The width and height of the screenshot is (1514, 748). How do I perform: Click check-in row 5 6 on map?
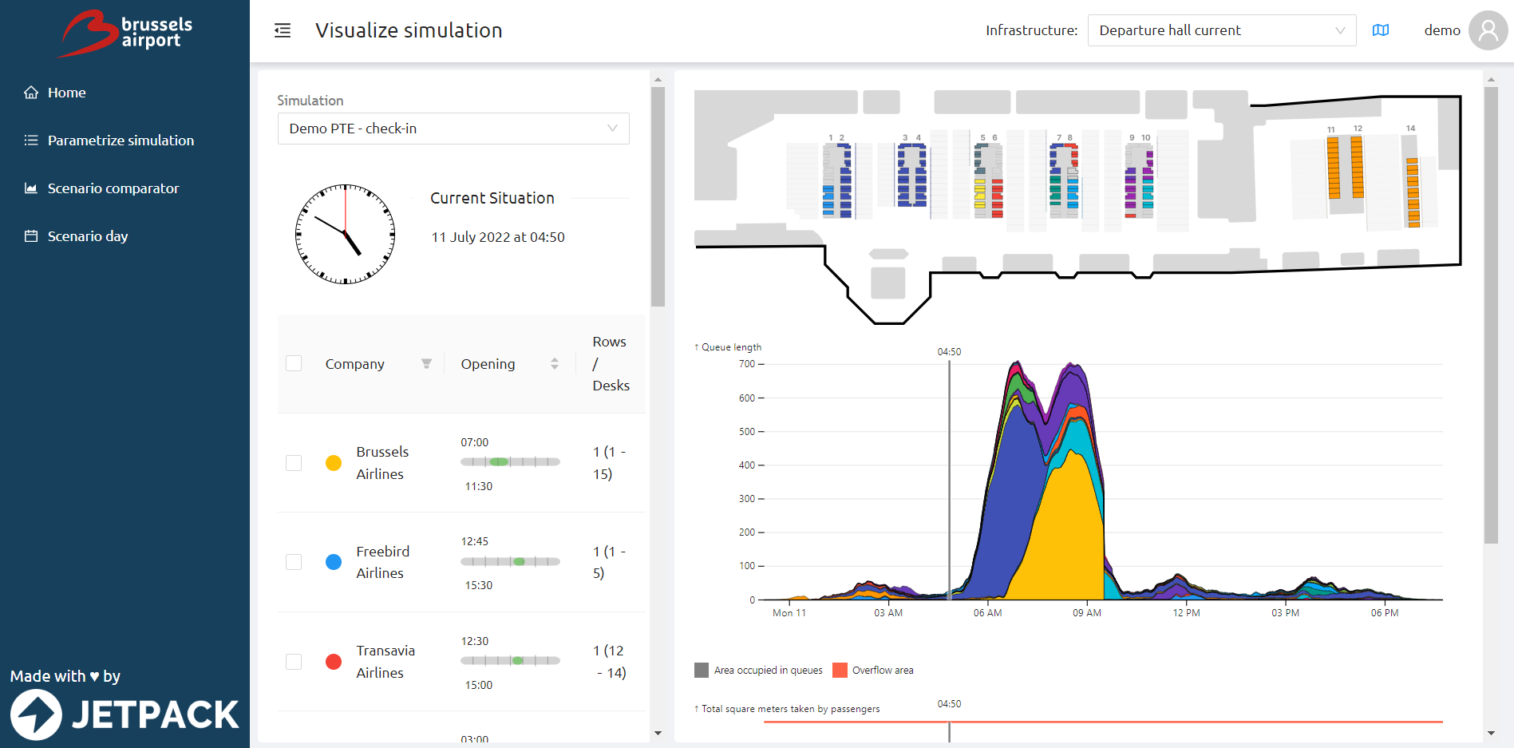click(989, 180)
